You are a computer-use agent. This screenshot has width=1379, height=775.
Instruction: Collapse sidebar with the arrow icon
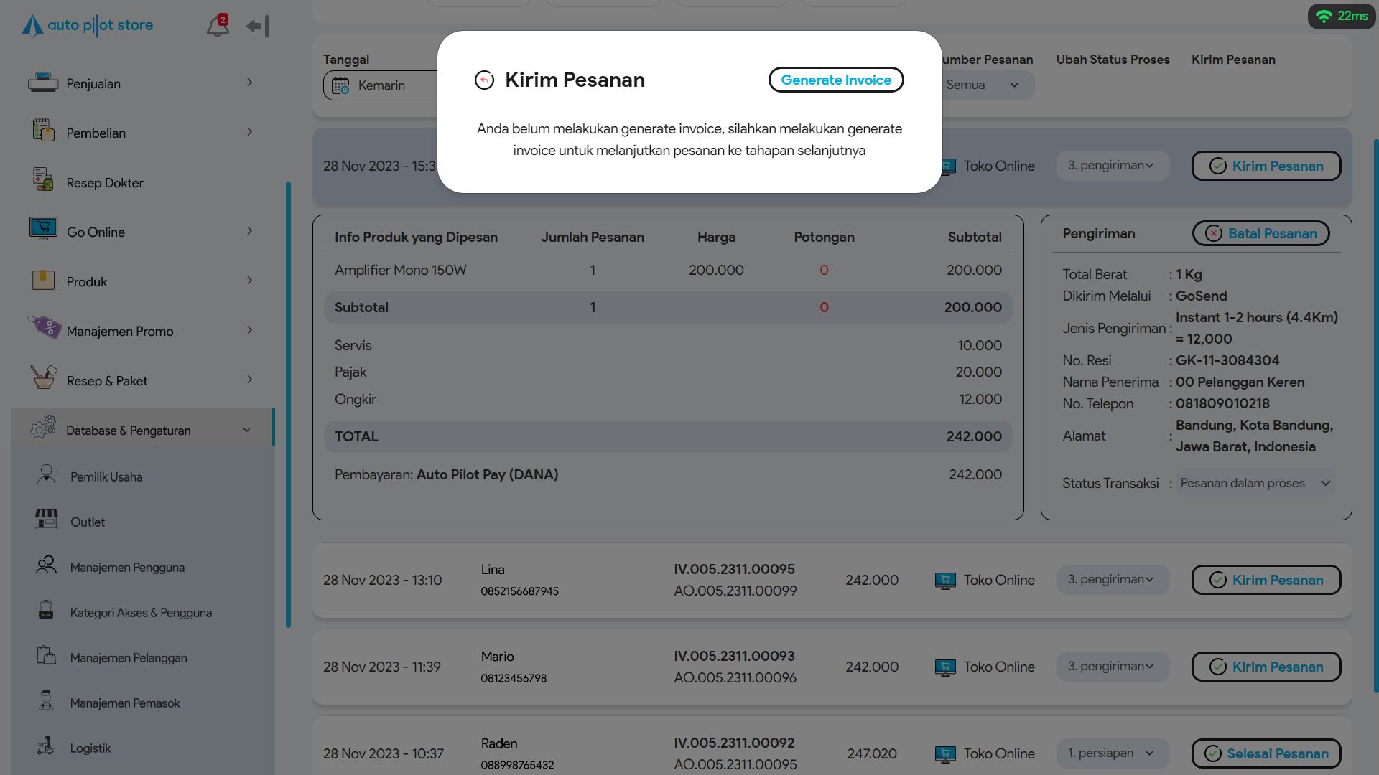(257, 27)
